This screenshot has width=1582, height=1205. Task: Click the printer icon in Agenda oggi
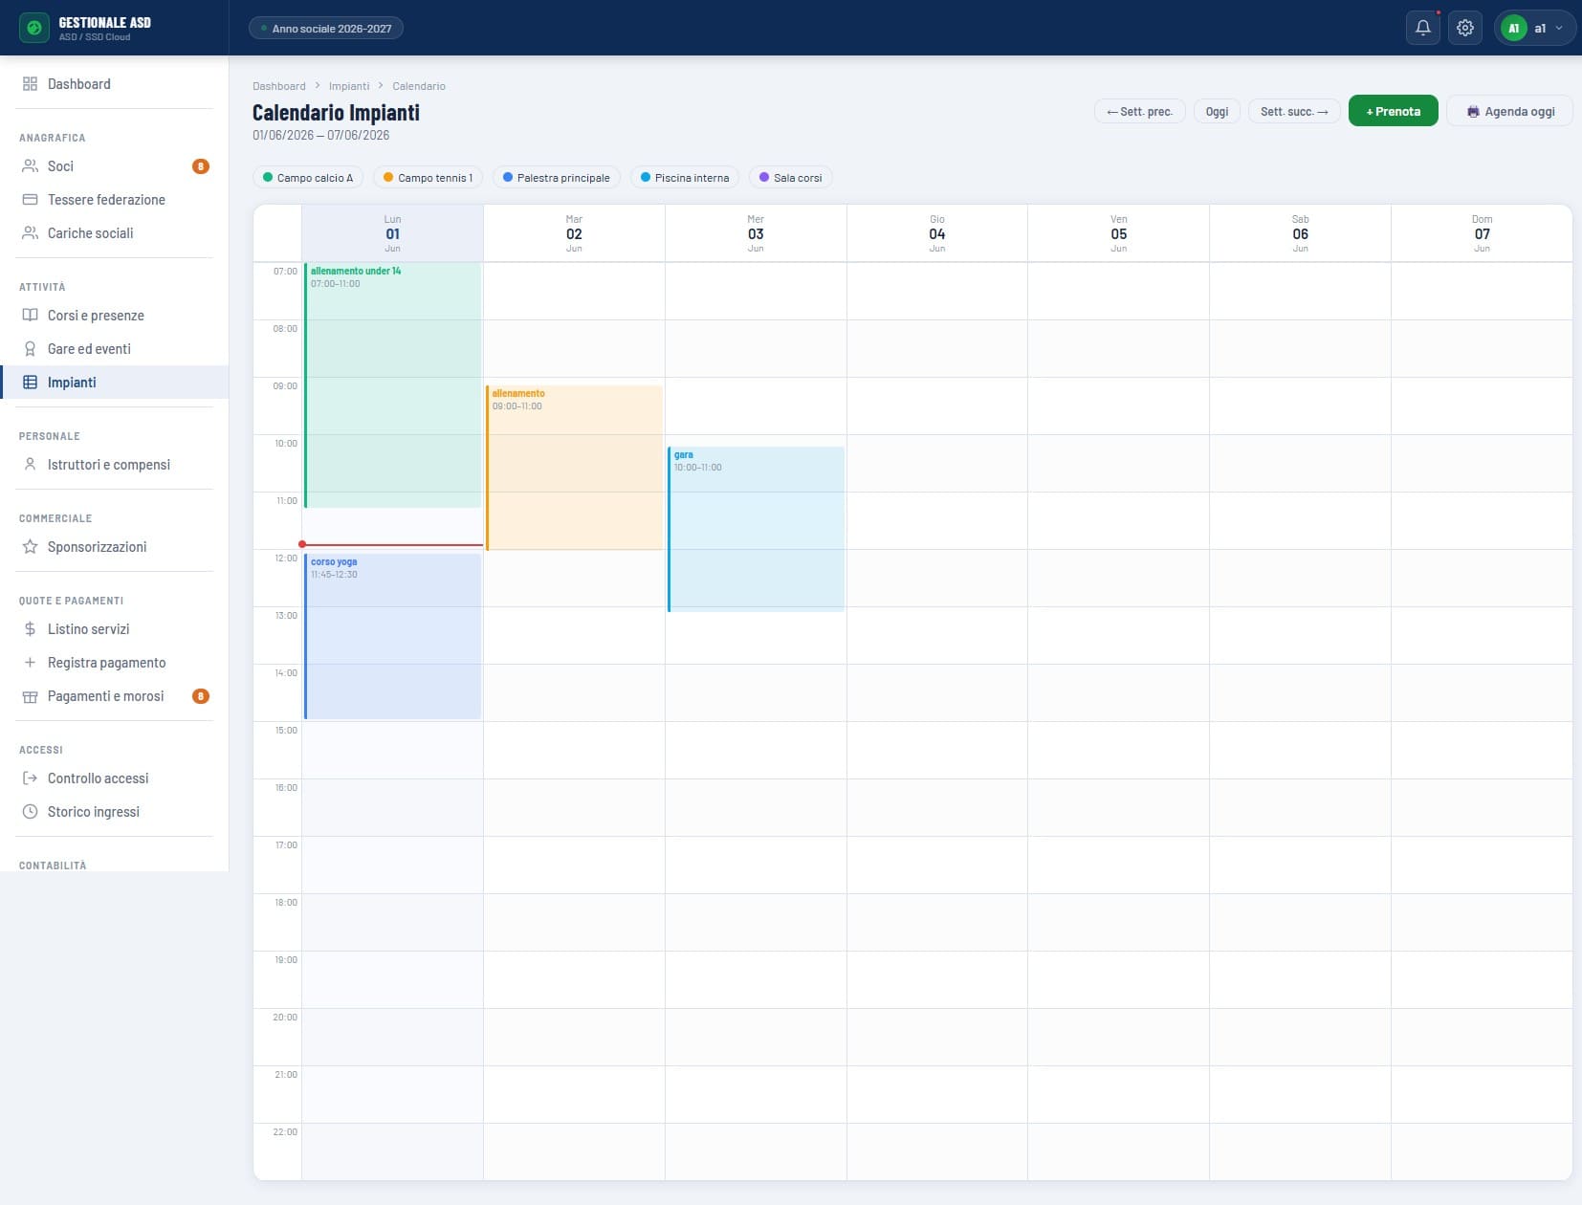(1473, 112)
